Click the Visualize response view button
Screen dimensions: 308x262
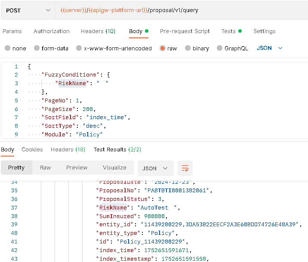pos(114,168)
